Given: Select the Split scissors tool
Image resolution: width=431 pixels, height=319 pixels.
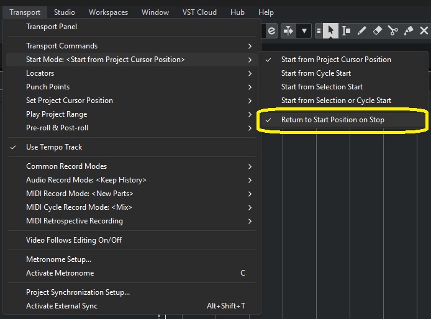Looking at the screenshot, I should pos(392,30).
